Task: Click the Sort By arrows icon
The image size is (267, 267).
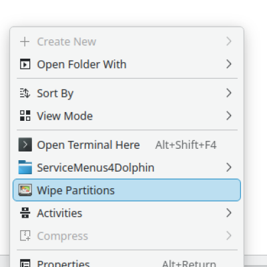Action: [25, 93]
